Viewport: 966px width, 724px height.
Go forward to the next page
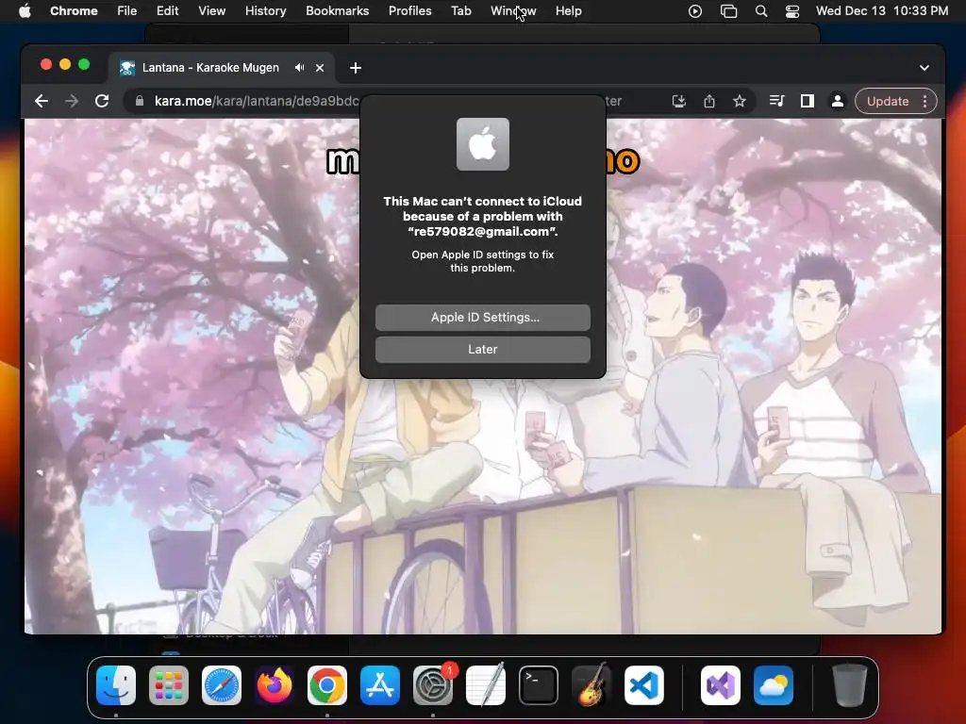[72, 101]
